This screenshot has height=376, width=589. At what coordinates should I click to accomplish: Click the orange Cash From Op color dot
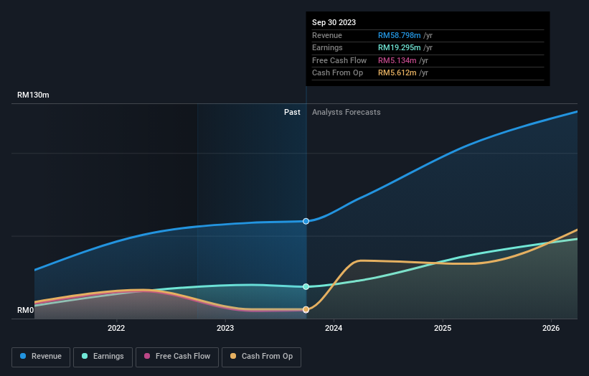pos(233,356)
